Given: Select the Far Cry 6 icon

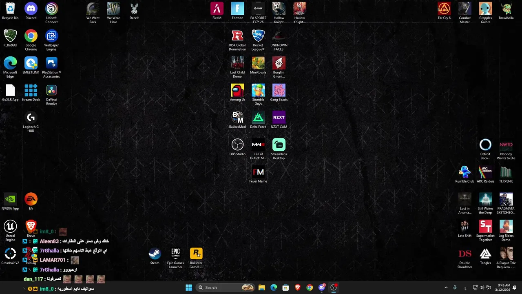Looking at the screenshot, I should [444, 11].
